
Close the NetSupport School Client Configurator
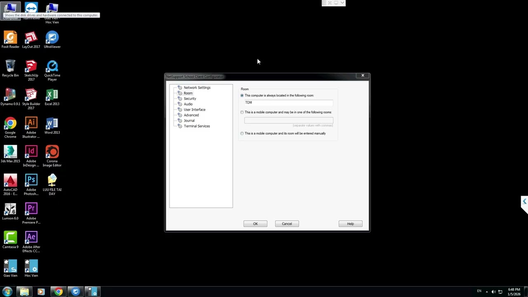(363, 75)
